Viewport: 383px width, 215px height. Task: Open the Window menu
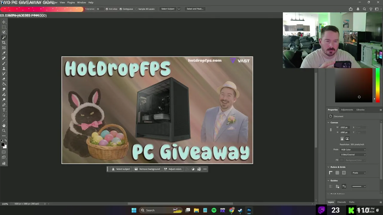[81, 2]
